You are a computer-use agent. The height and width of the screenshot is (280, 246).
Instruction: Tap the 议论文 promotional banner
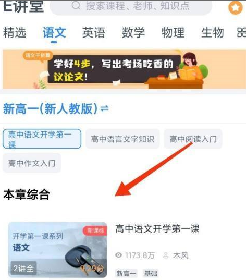(124, 69)
